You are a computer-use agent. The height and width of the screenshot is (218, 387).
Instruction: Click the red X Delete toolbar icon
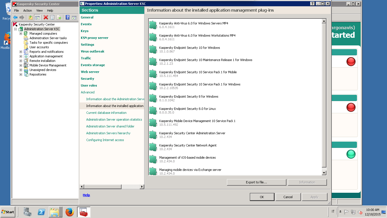tap(46, 18)
